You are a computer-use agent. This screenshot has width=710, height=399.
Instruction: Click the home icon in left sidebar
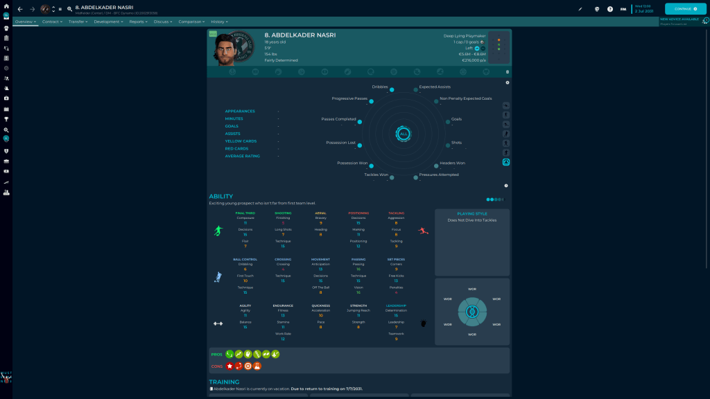[6, 6]
